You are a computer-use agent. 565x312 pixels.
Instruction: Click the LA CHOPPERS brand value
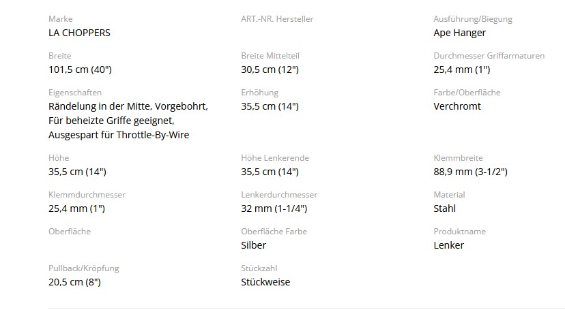tap(79, 33)
